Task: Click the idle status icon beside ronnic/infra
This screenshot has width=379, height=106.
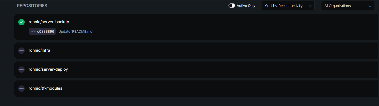Action: pyautogui.click(x=21, y=51)
